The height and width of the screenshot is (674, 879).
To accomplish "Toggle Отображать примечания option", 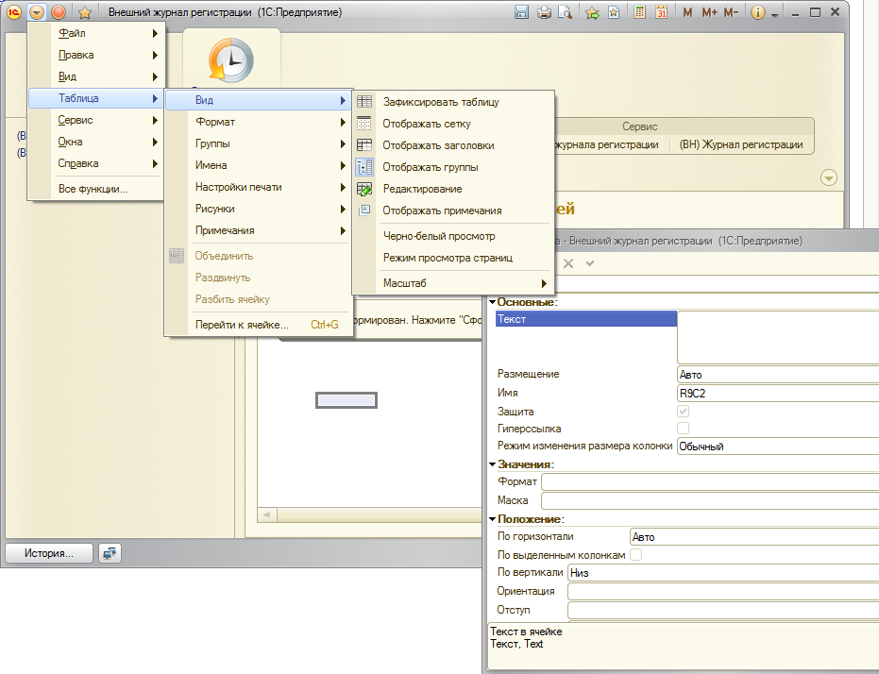I will pos(453,211).
